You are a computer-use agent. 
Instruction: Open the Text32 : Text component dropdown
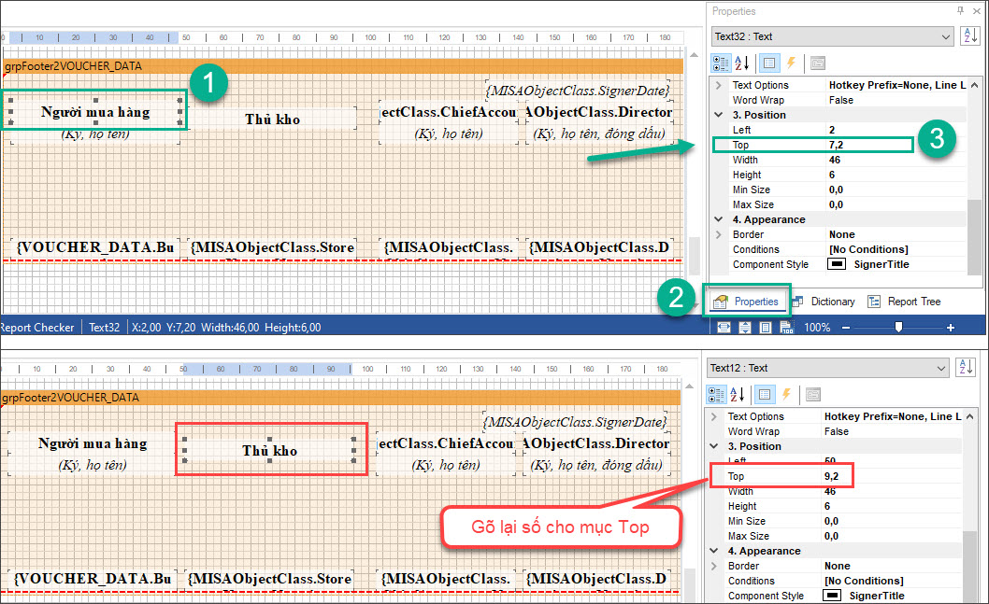point(945,36)
